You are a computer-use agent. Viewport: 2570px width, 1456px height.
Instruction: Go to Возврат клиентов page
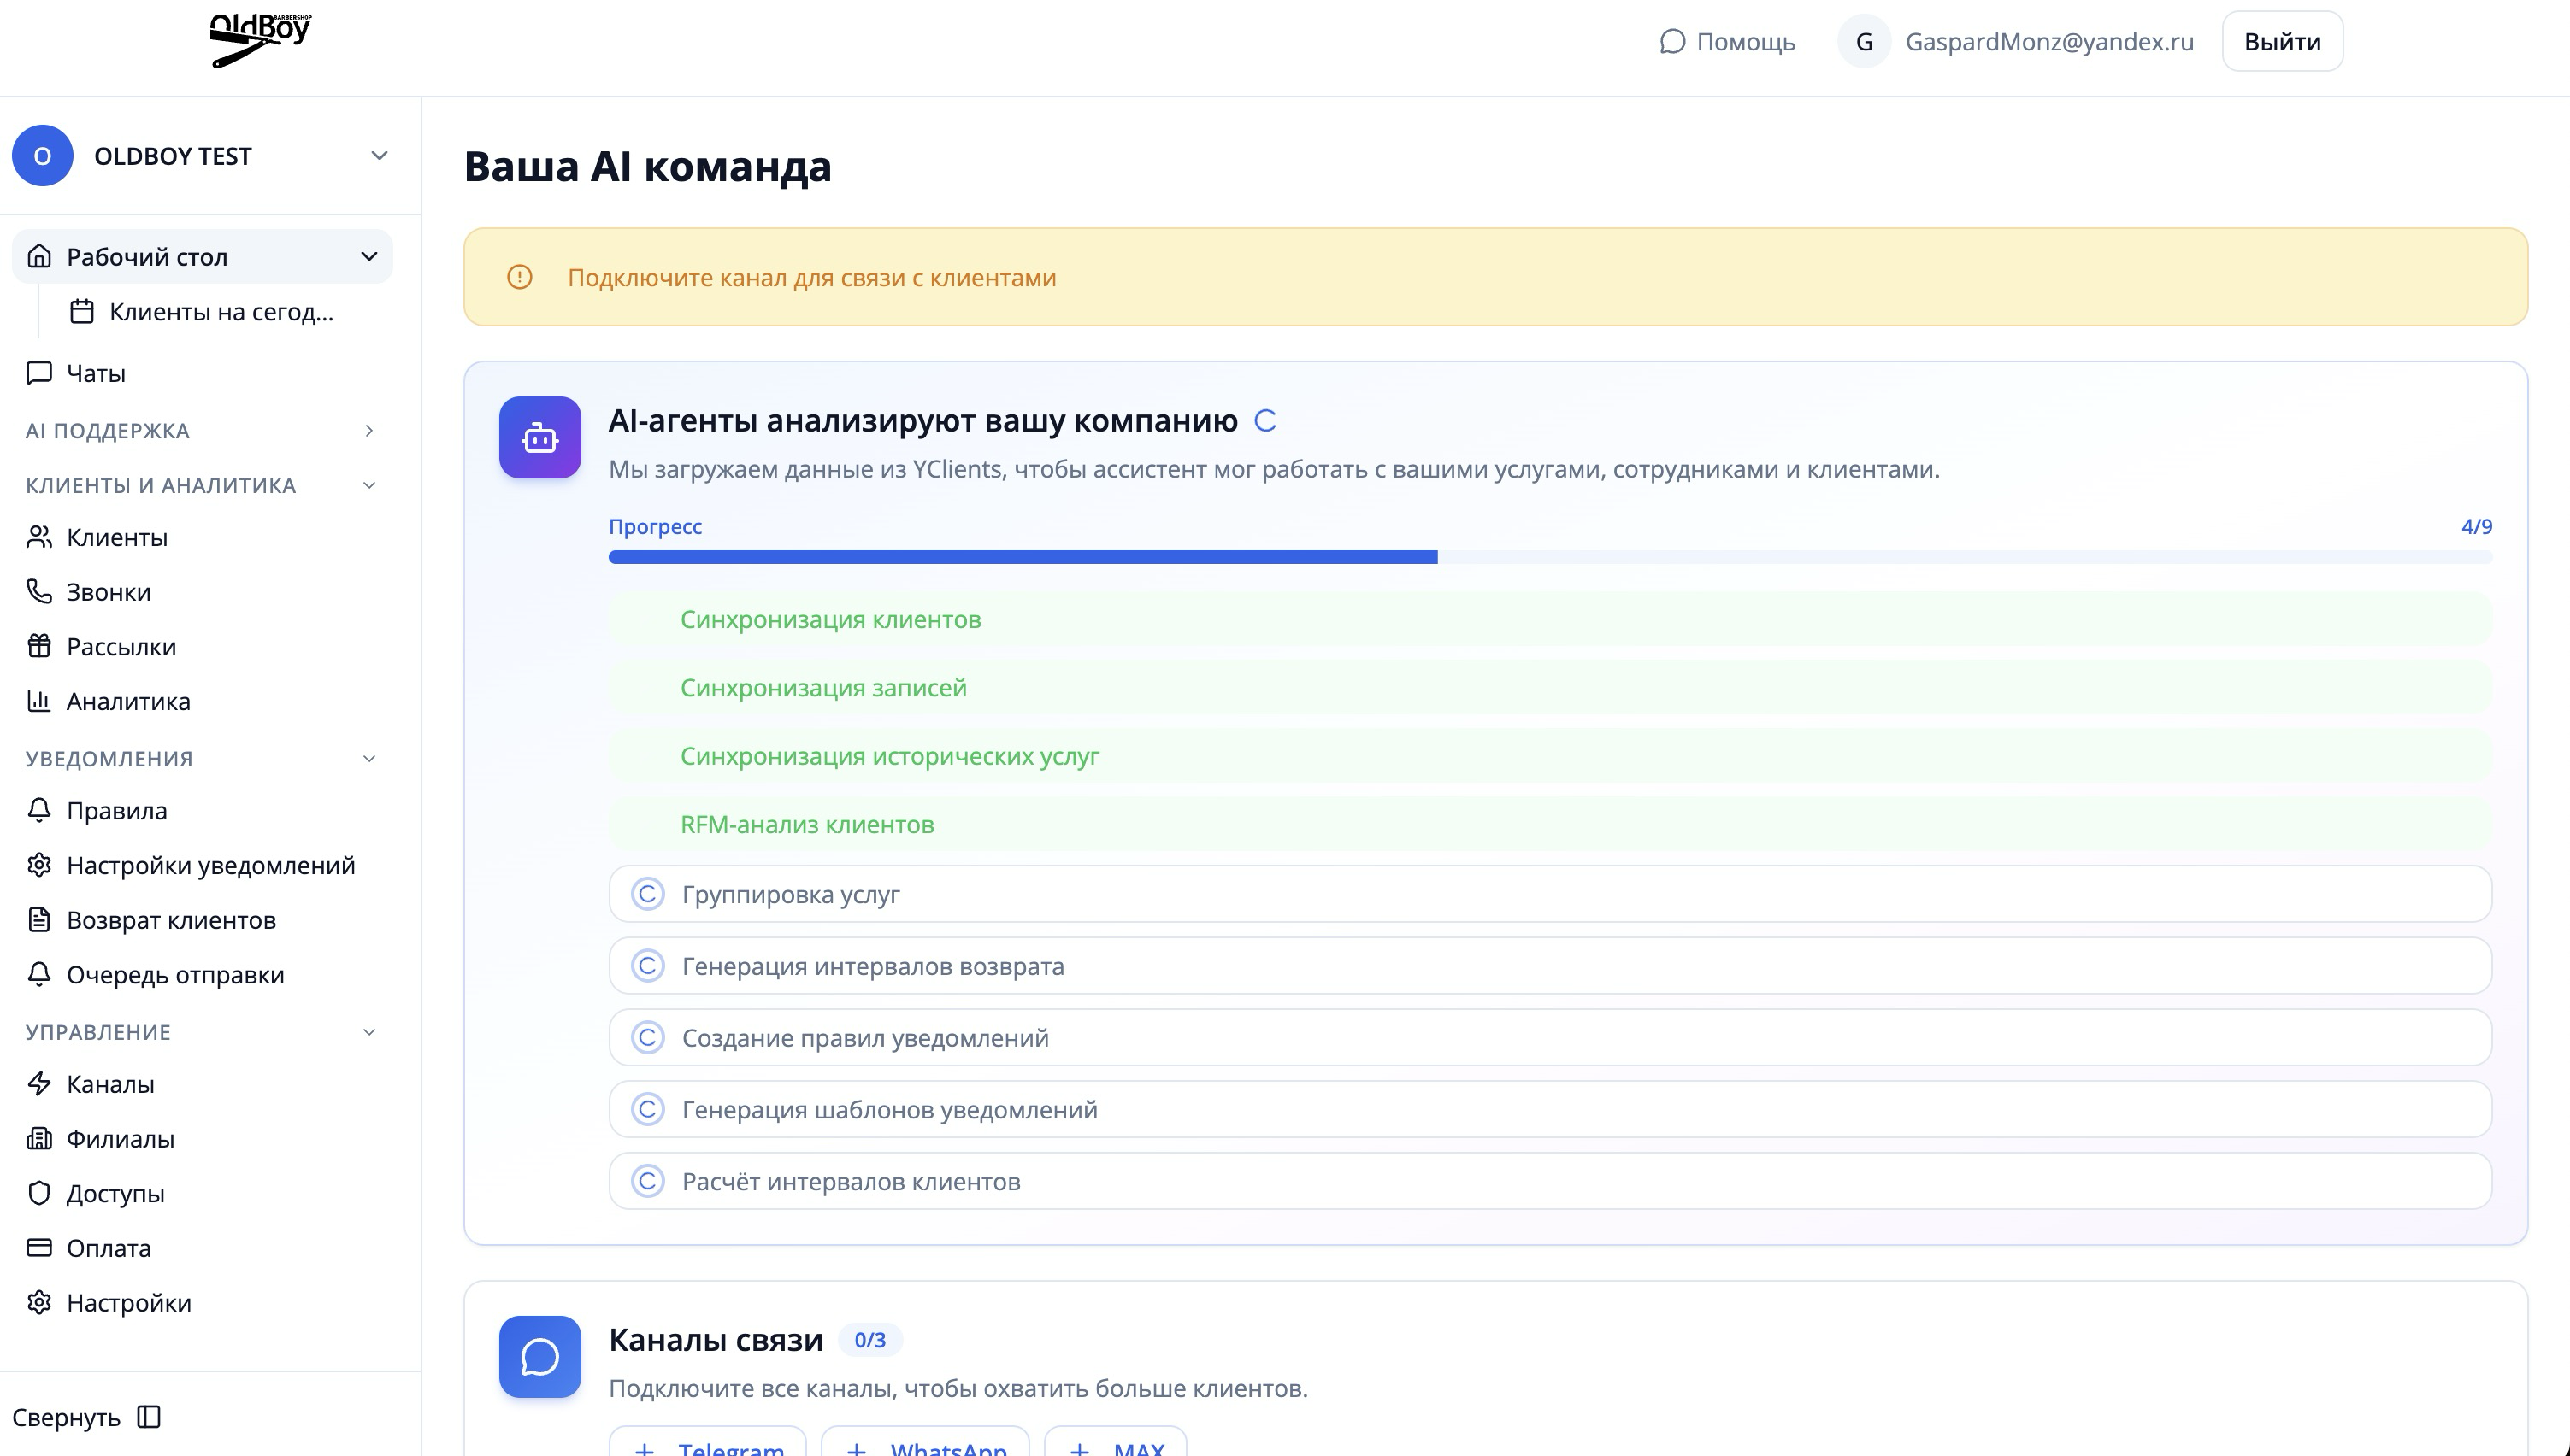tap(171, 920)
